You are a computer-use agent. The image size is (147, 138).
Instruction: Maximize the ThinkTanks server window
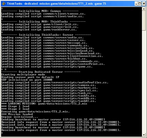coord(140,4)
